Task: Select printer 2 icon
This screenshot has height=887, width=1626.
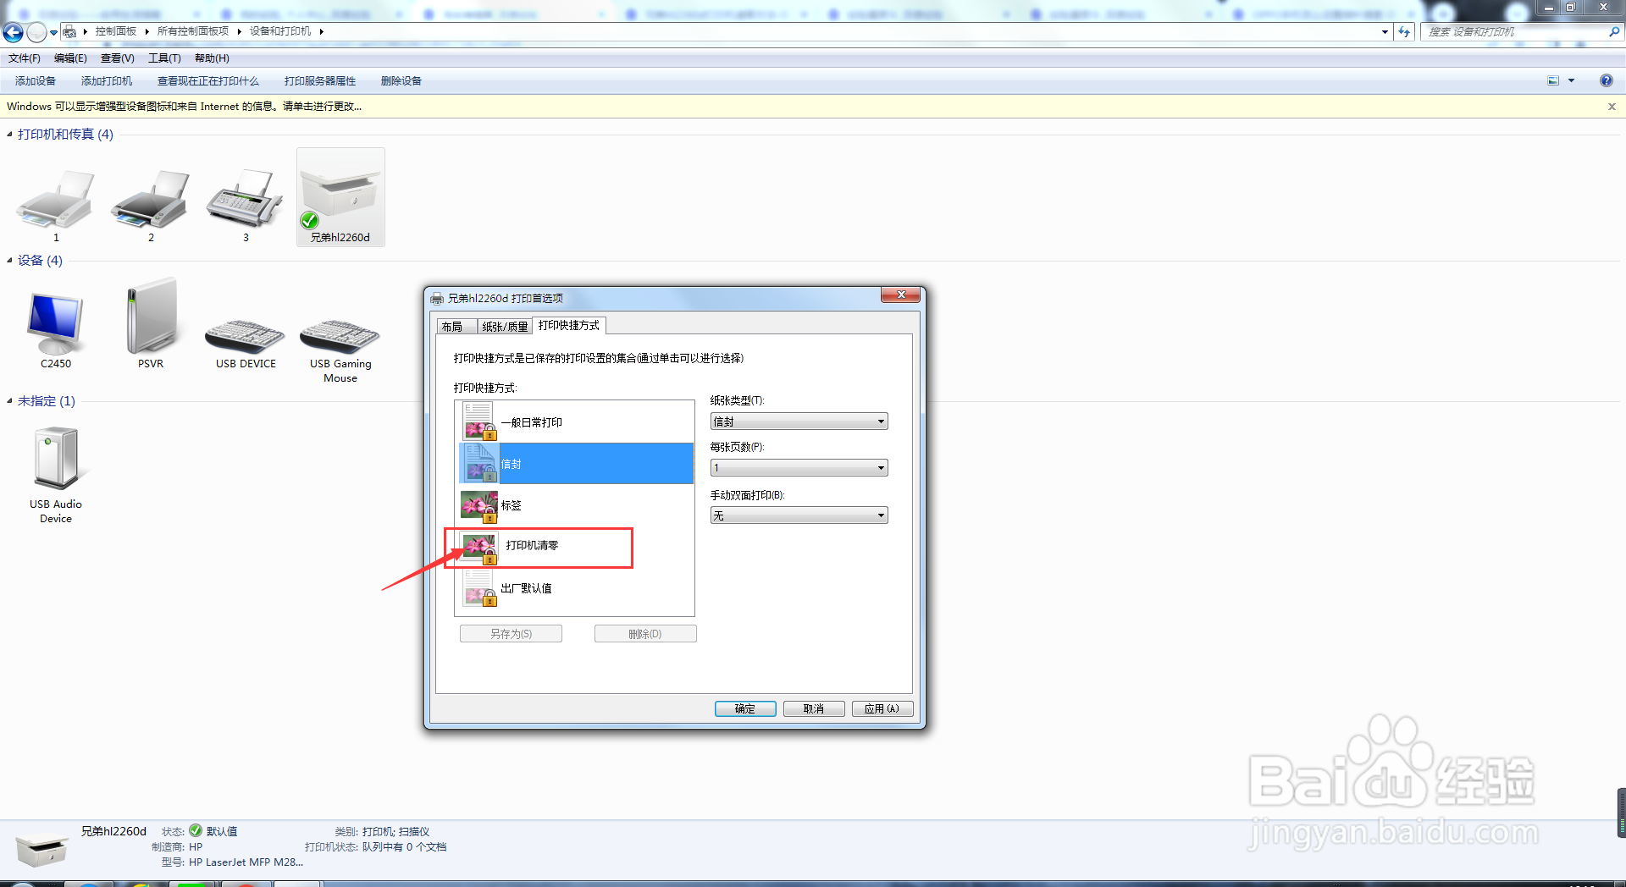Action: (151, 199)
